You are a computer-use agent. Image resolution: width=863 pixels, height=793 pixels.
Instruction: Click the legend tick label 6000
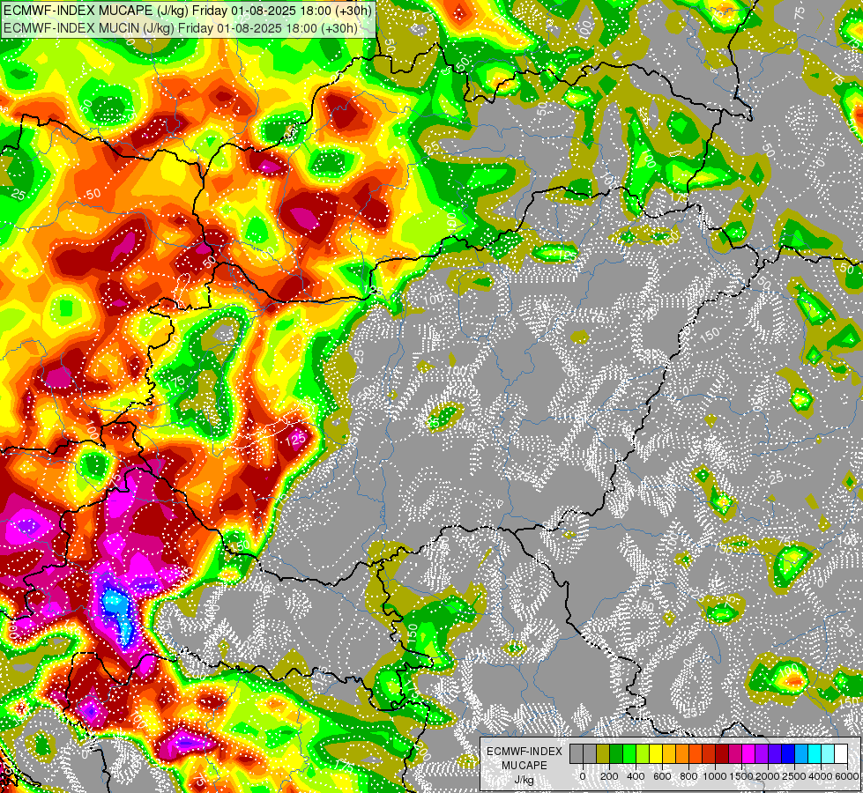848,776
